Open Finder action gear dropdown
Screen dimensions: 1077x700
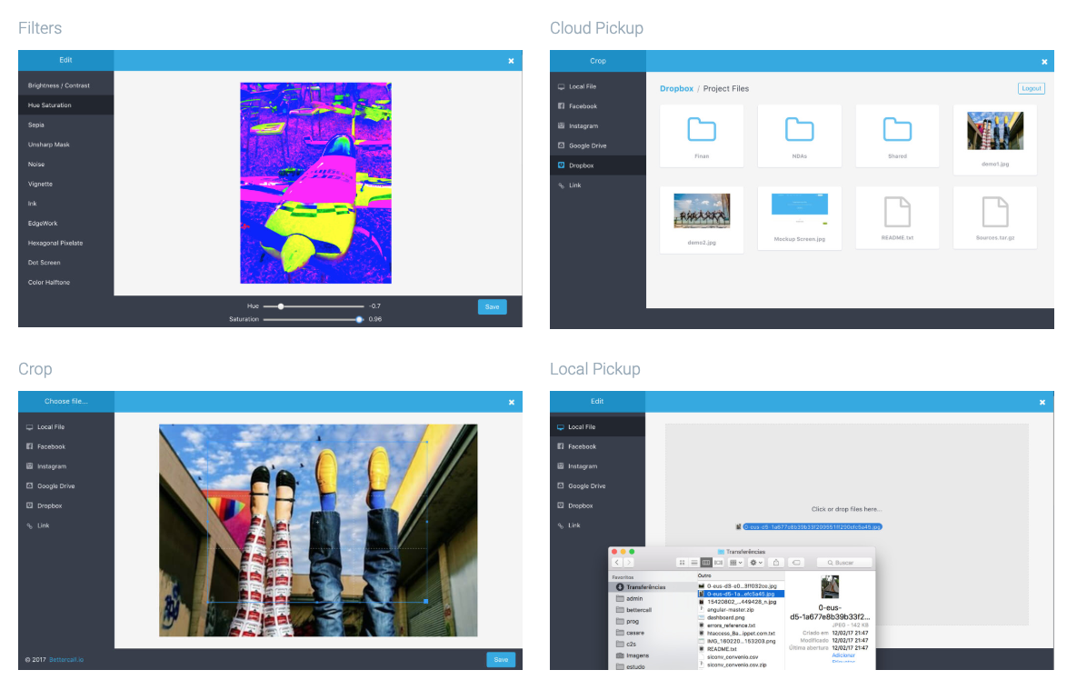pyautogui.click(x=756, y=563)
